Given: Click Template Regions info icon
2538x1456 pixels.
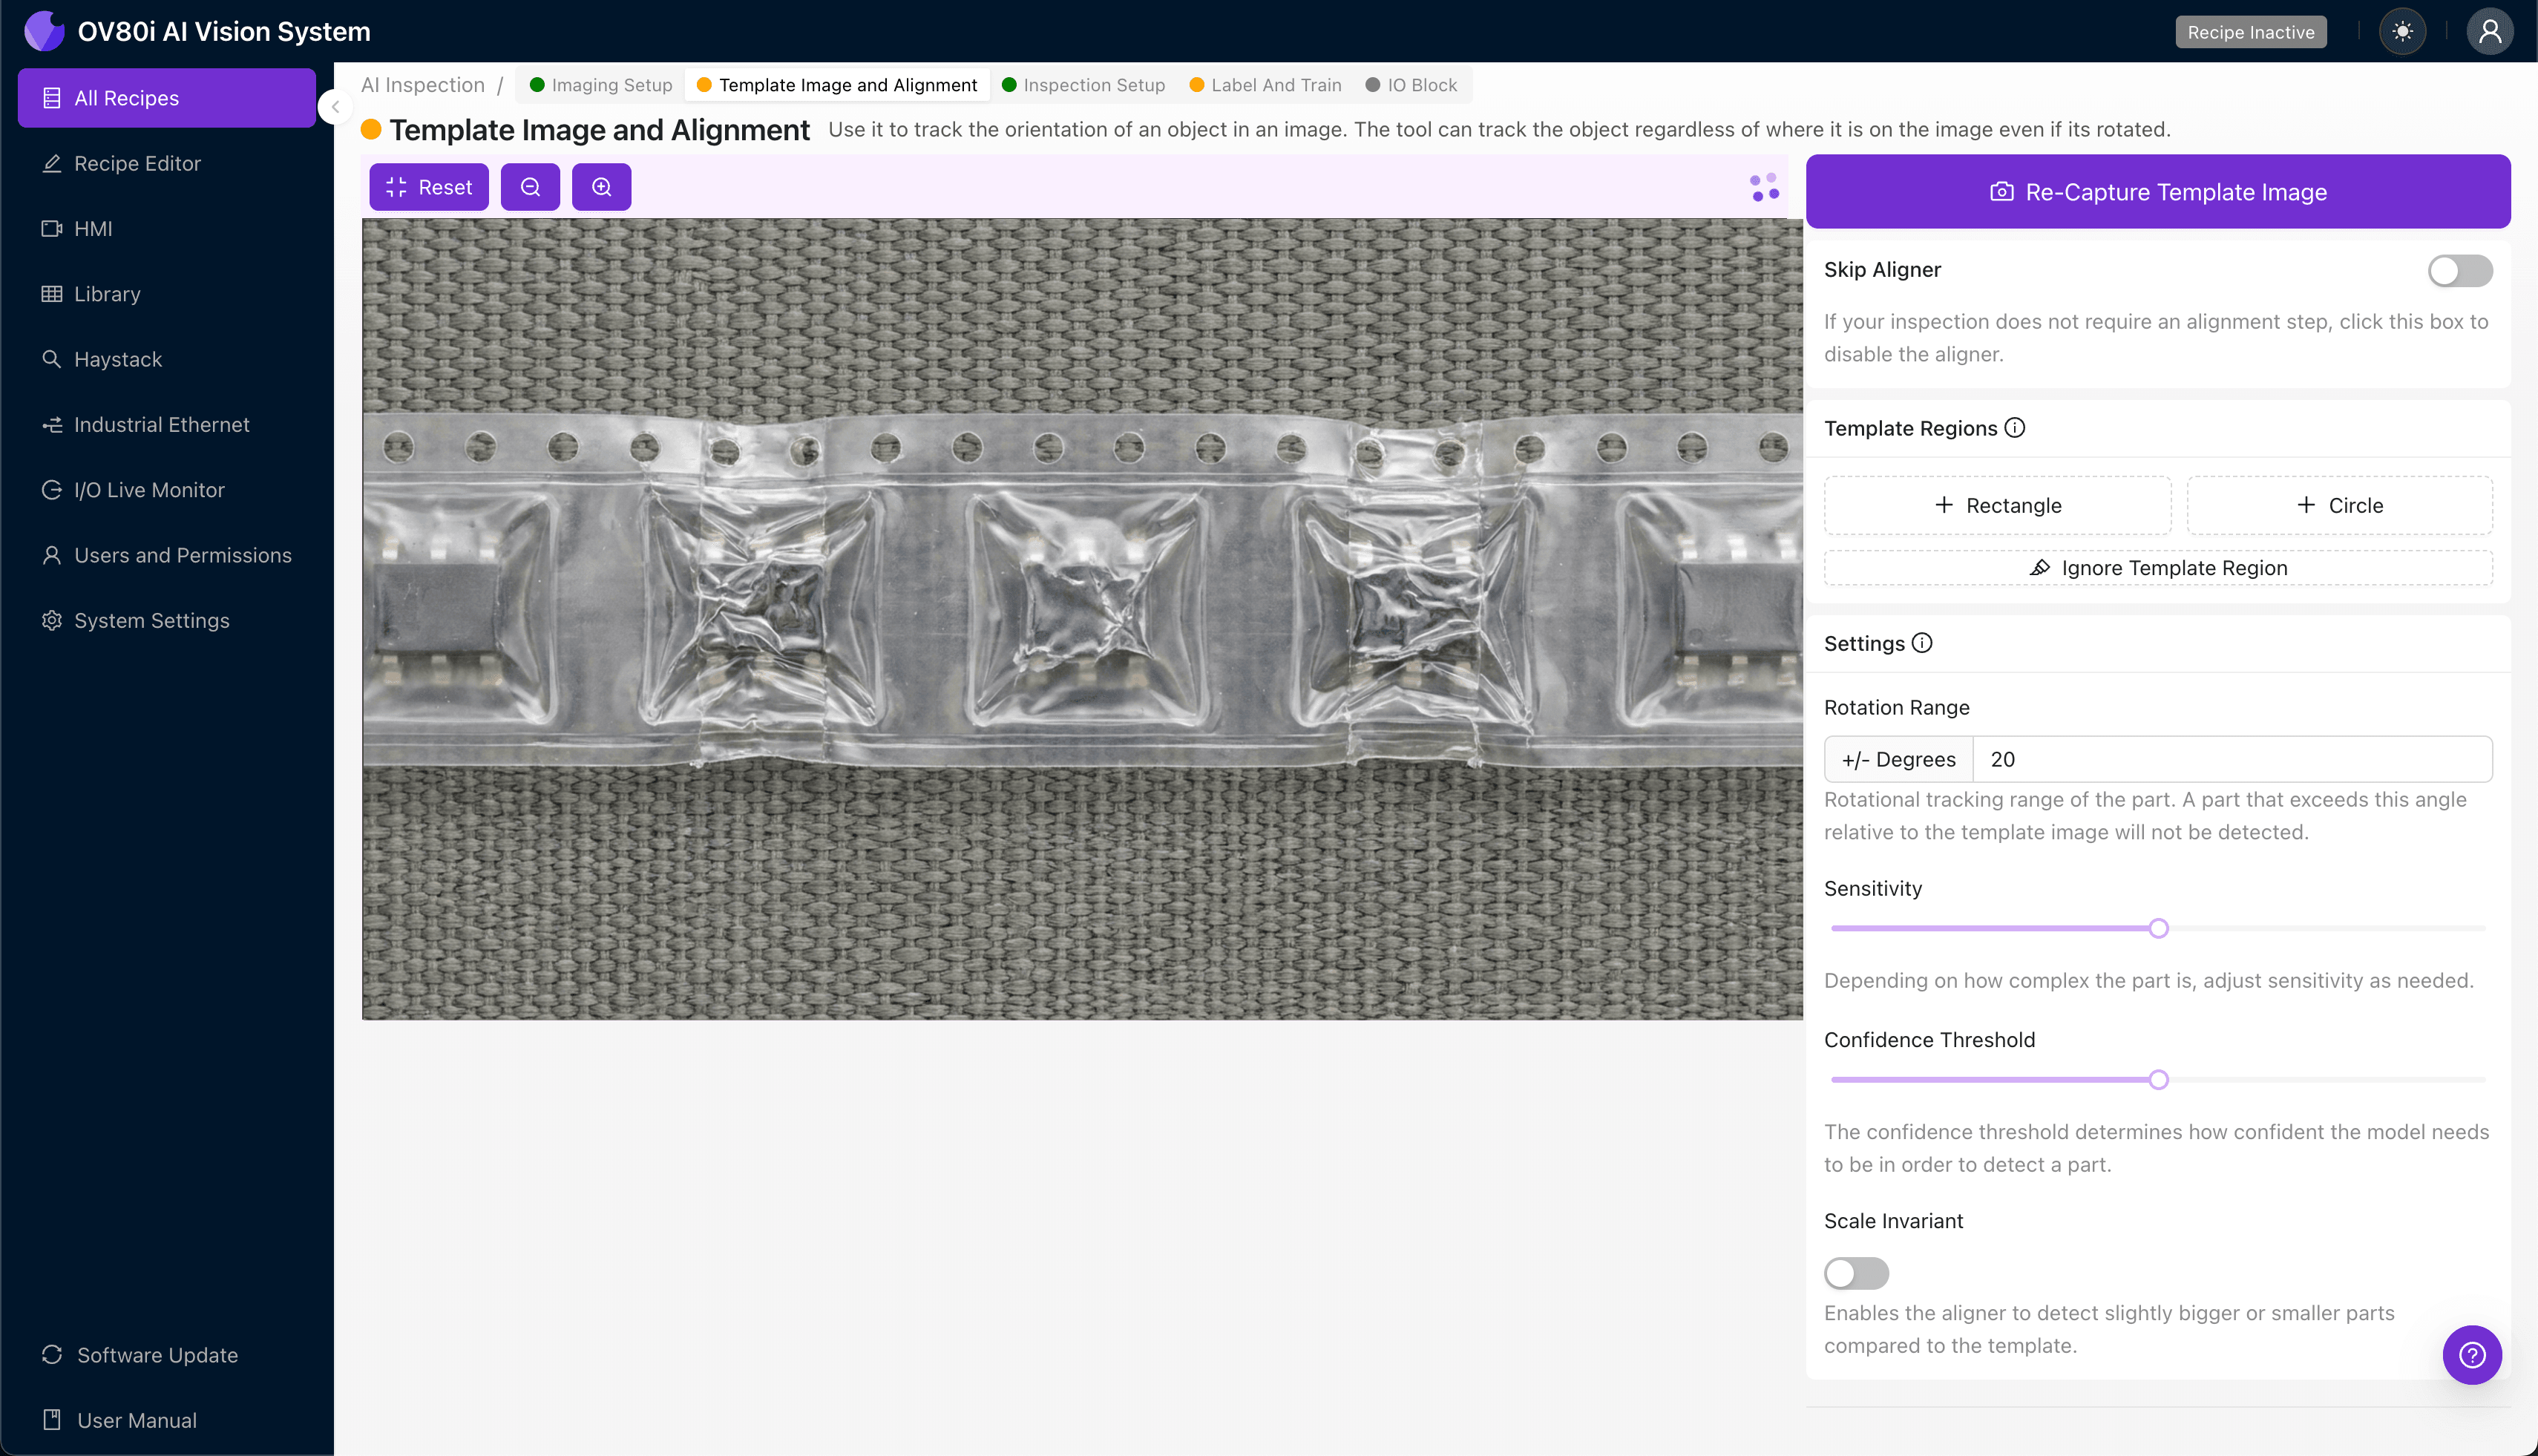Looking at the screenshot, I should 2015,428.
